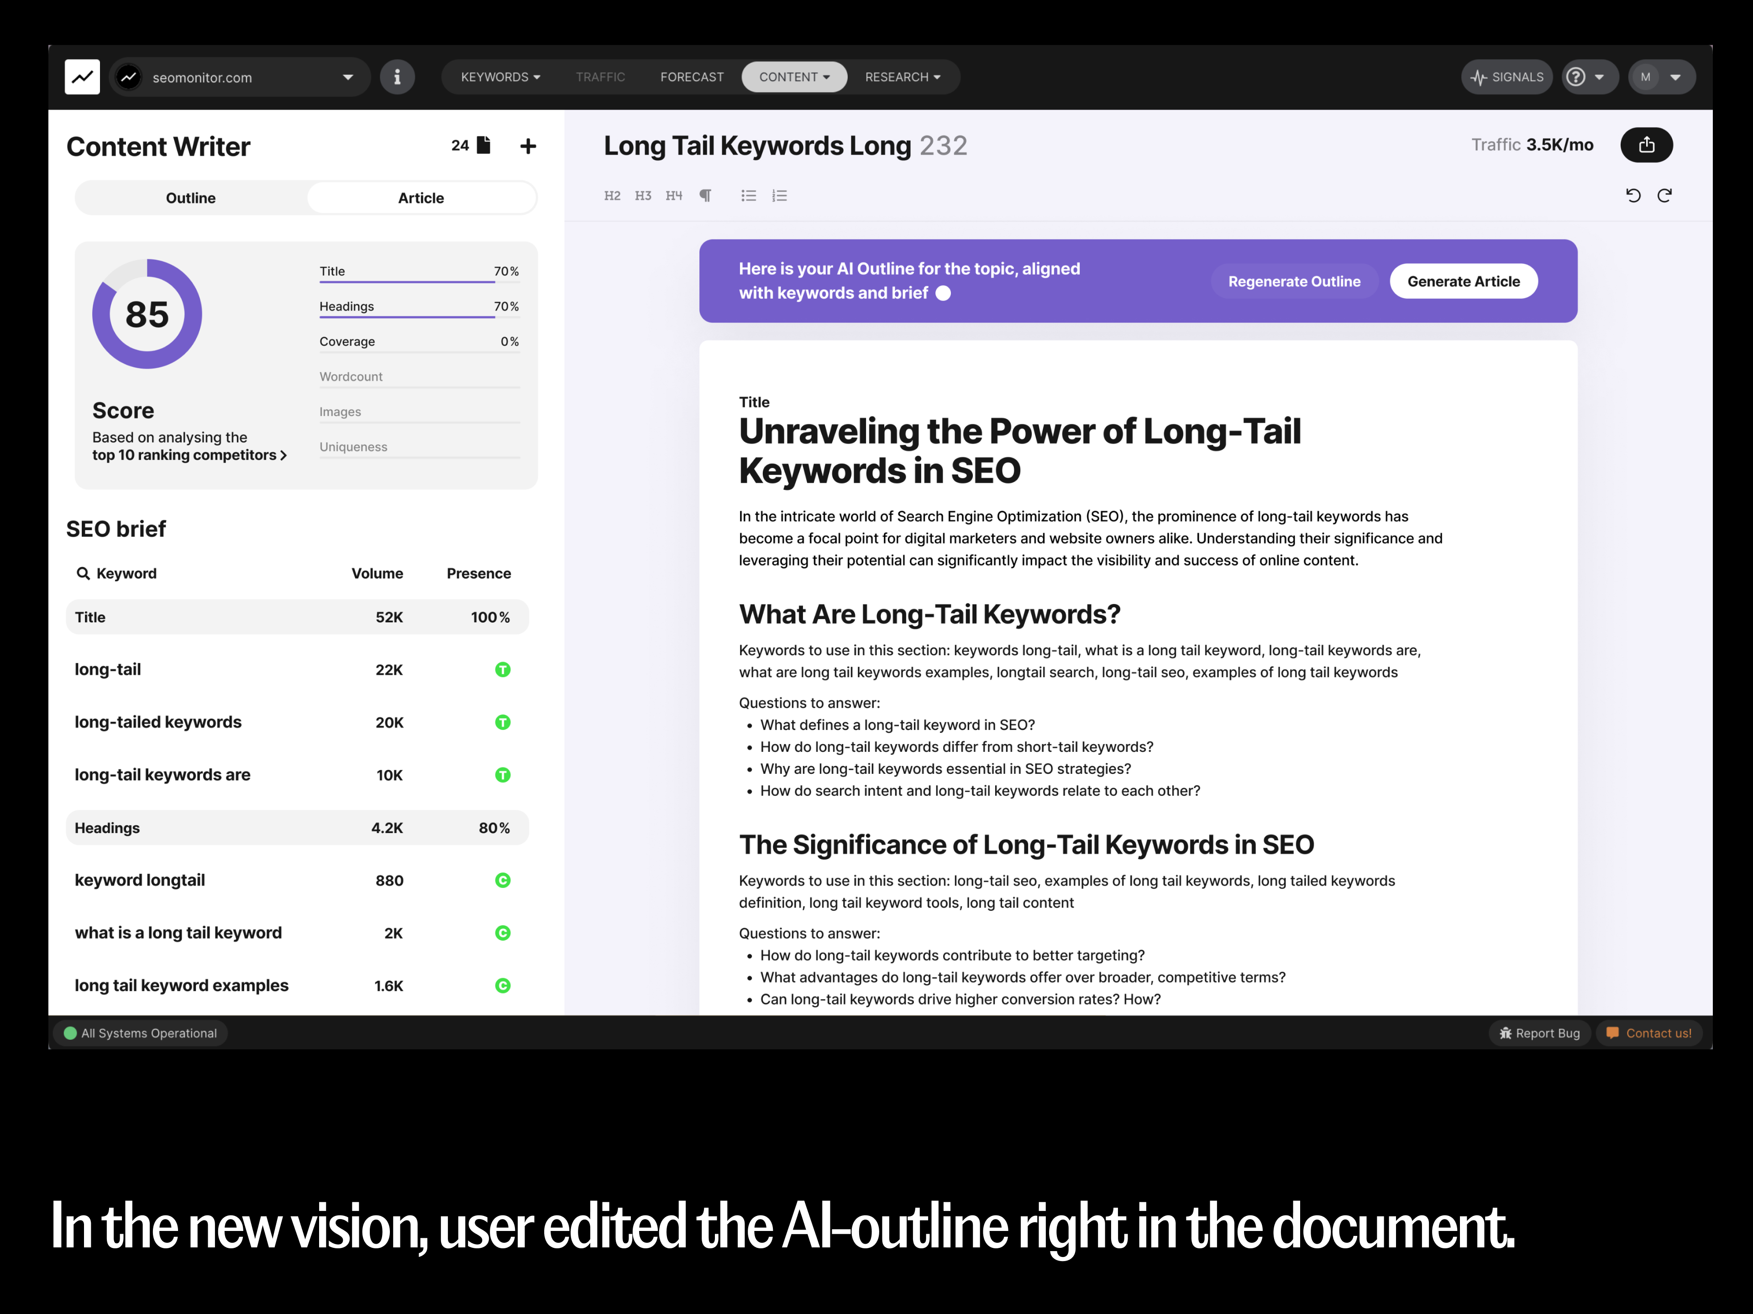Click the undo arrow icon

pos(1633,196)
